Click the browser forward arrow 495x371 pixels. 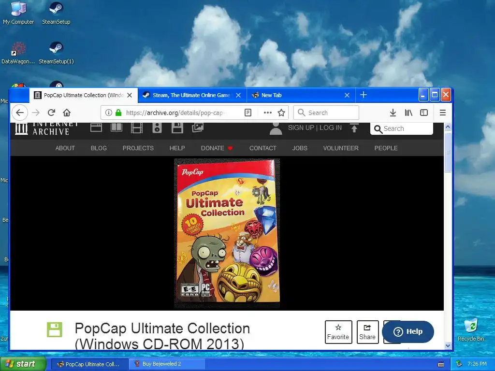tap(36, 113)
